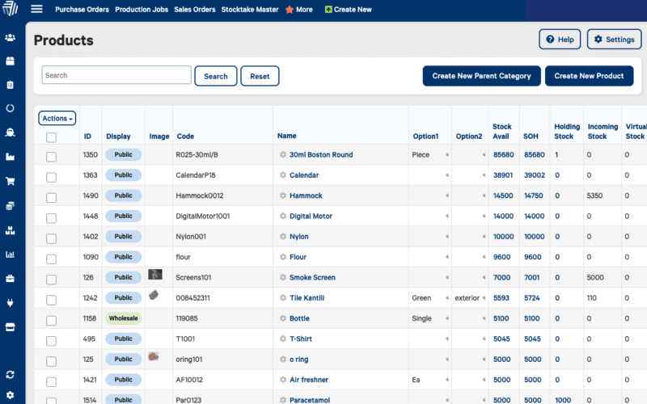
Task: Open the Create New menu
Action: [349, 9]
